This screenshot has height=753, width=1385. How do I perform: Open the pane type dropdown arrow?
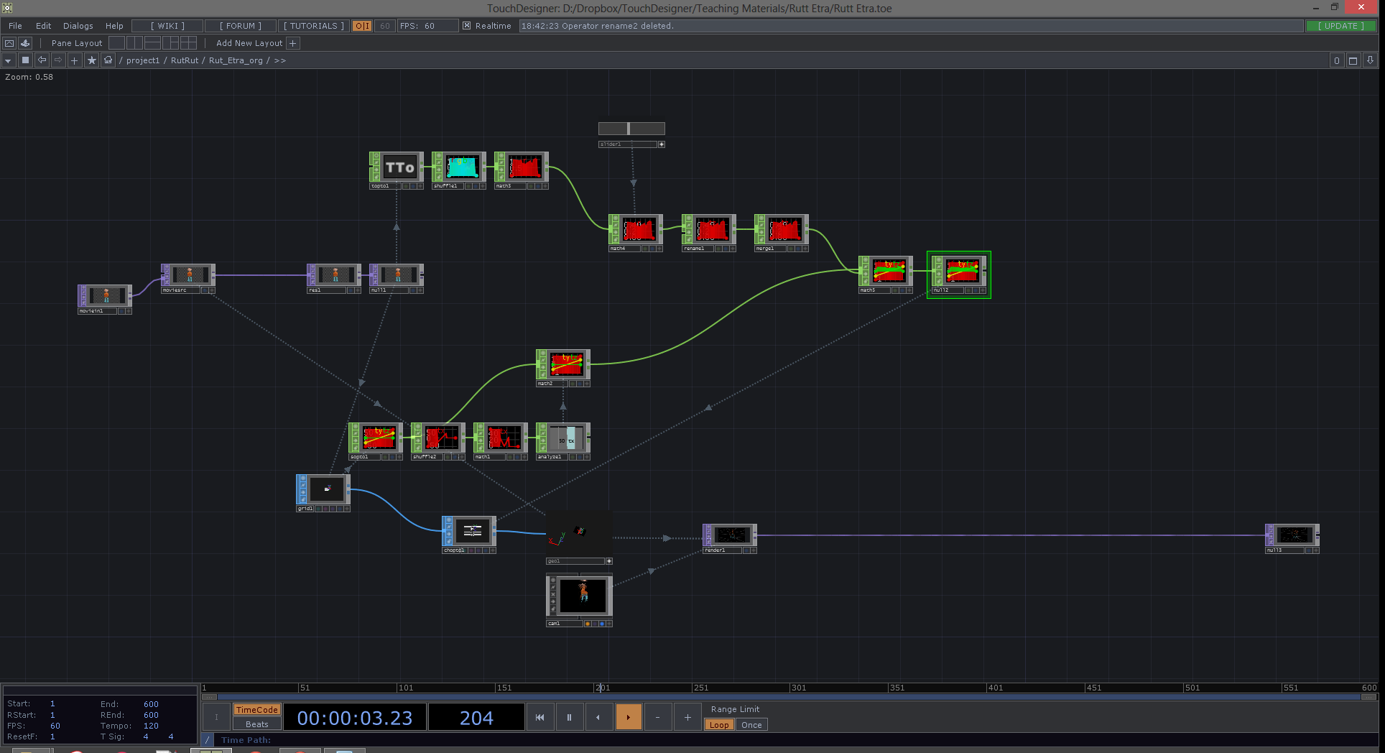point(8,60)
